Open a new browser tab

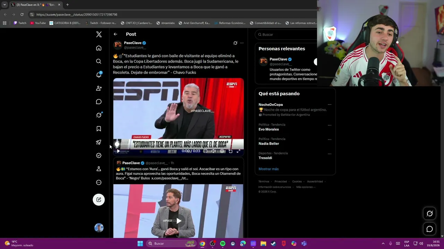tap(67, 5)
